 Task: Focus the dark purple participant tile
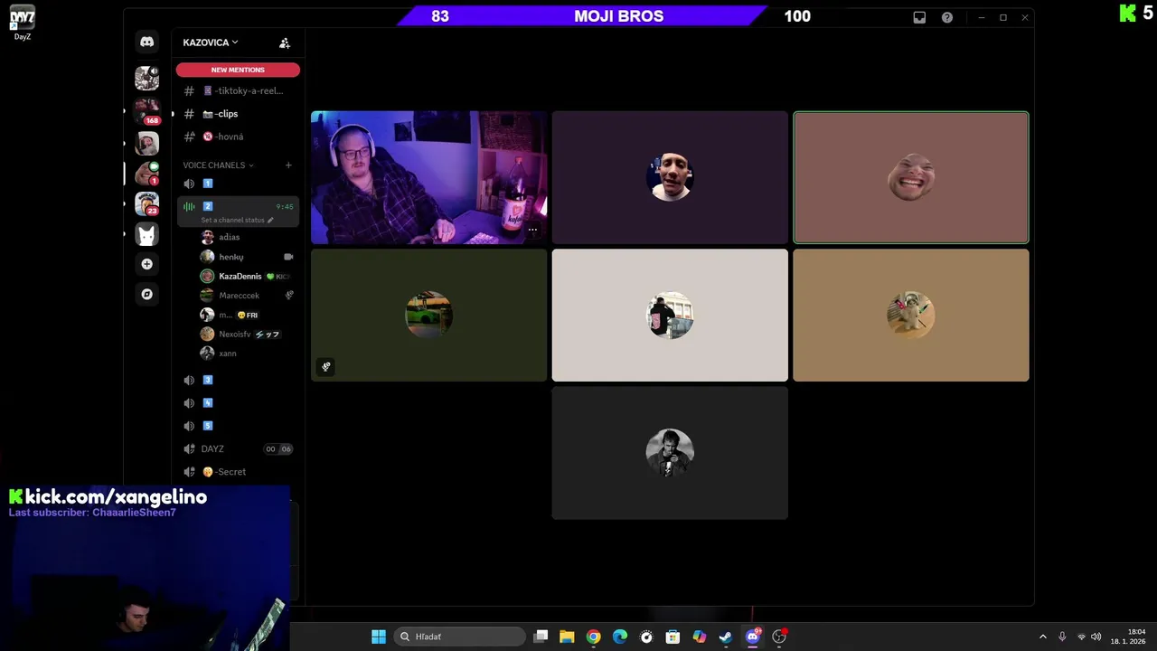[x=670, y=177]
